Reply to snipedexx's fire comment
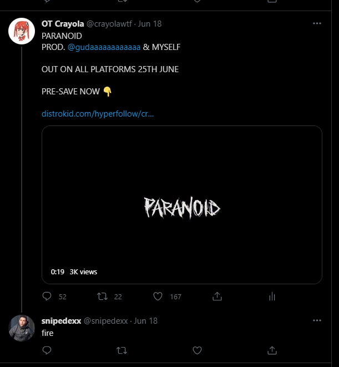The height and width of the screenshot is (367, 339). pos(47,350)
